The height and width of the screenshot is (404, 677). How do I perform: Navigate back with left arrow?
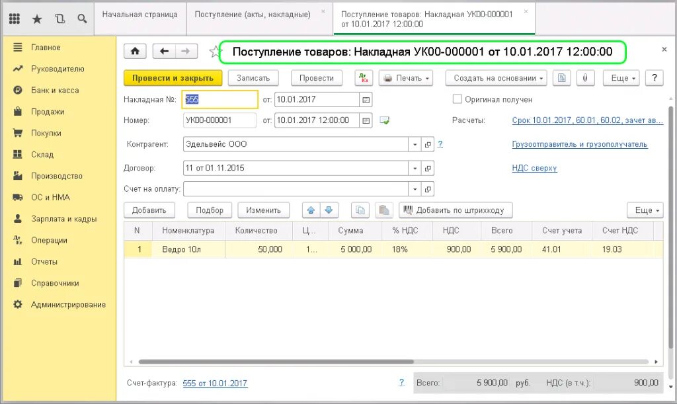(164, 52)
